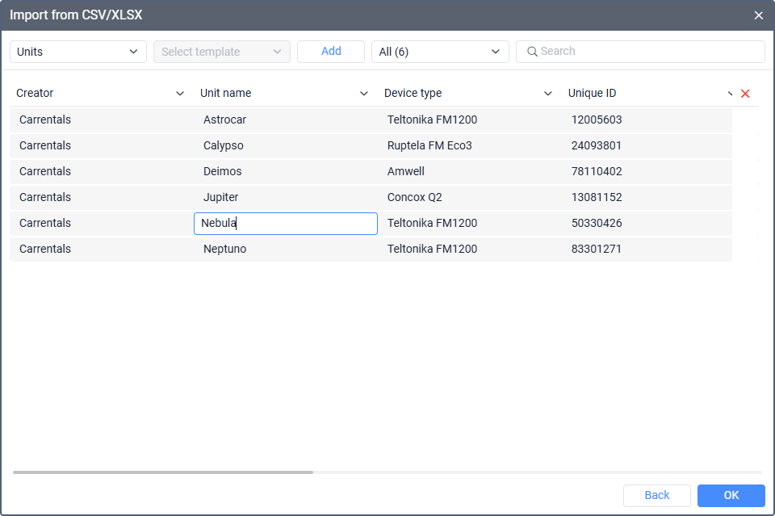Image resolution: width=775 pixels, height=516 pixels.
Task: Close the Import from CSV/XLSX dialog
Action: 758,15
